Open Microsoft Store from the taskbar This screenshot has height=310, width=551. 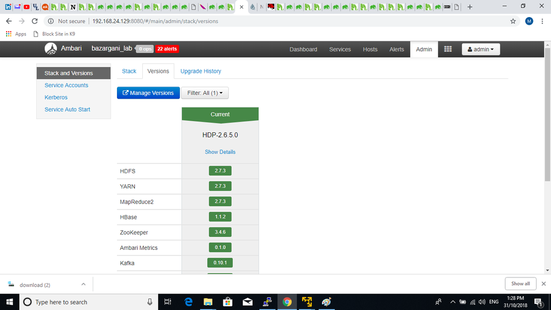coord(228,302)
